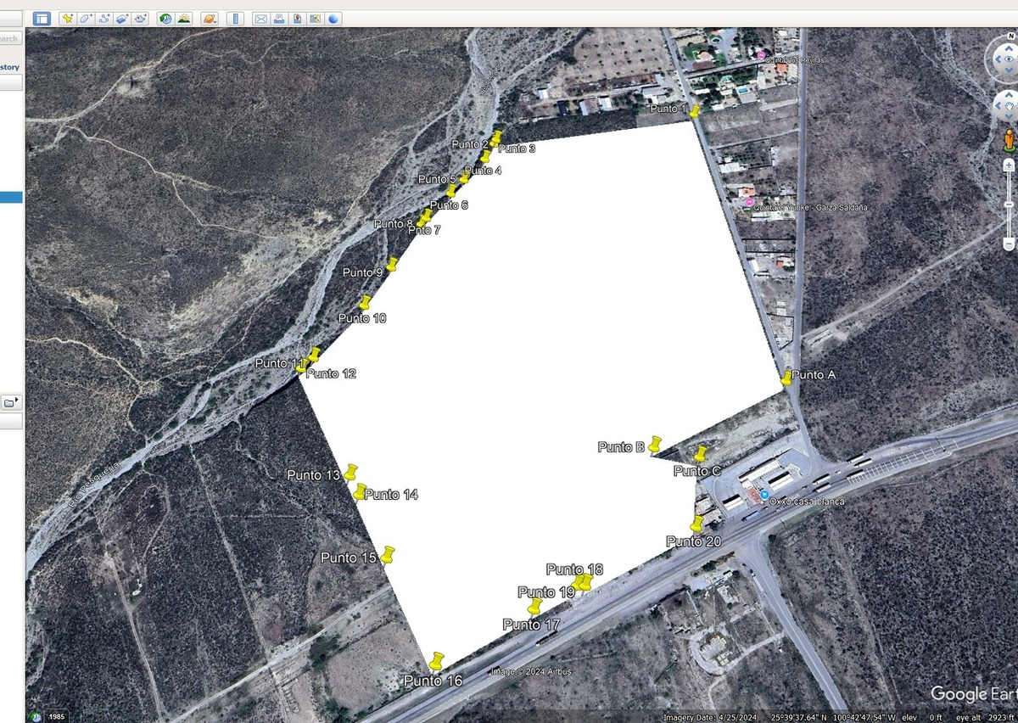The height and width of the screenshot is (723, 1018).
Task: Click the zoom in plus button
Action: (x=1009, y=165)
